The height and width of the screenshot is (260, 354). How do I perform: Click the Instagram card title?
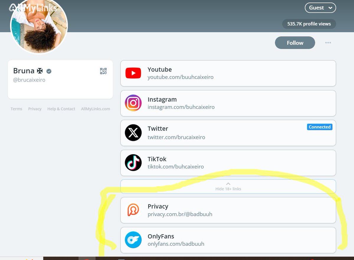[162, 100]
